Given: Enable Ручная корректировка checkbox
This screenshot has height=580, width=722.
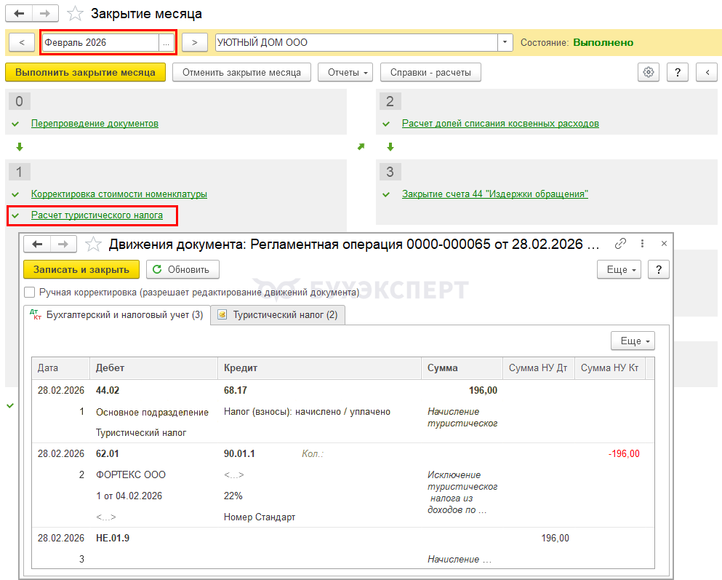Looking at the screenshot, I should (x=30, y=292).
